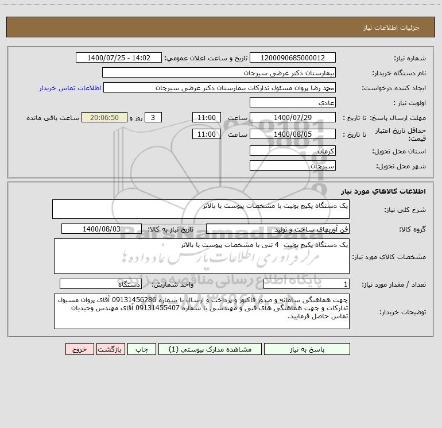Click requester field 'مجد رضا پروان'

[x=219, y=87]
